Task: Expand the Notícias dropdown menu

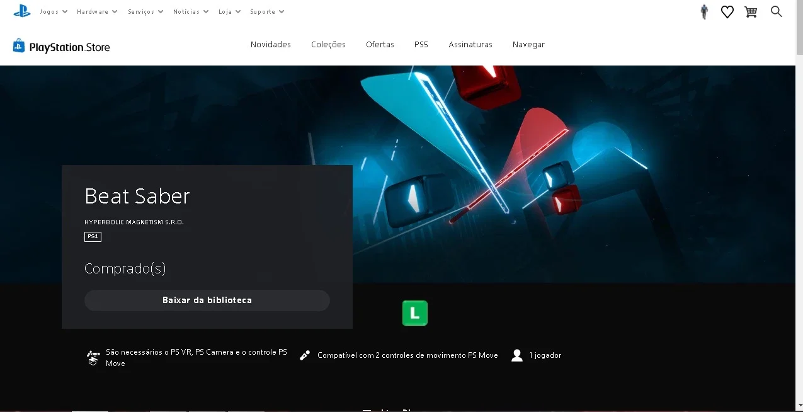Action: 191,12
